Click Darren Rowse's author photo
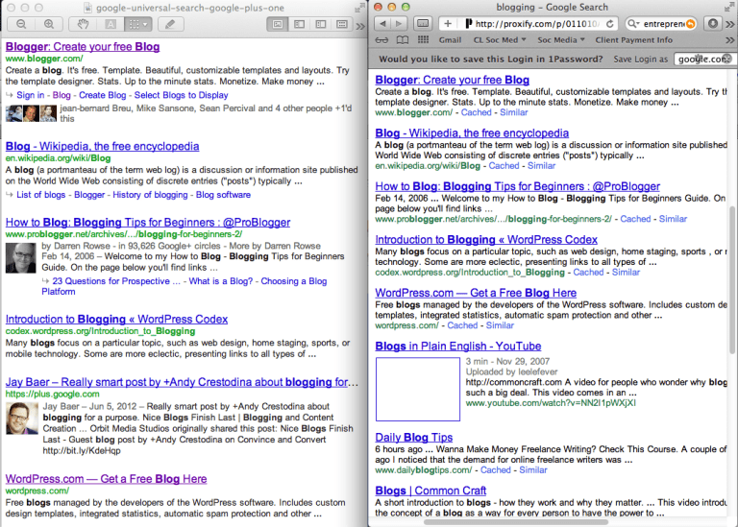This screenshot has width=738, height=527. point(20,258)
